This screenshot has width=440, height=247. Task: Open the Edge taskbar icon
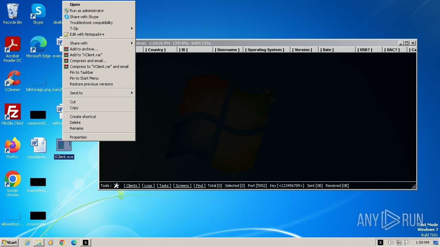tap(74, 243)
